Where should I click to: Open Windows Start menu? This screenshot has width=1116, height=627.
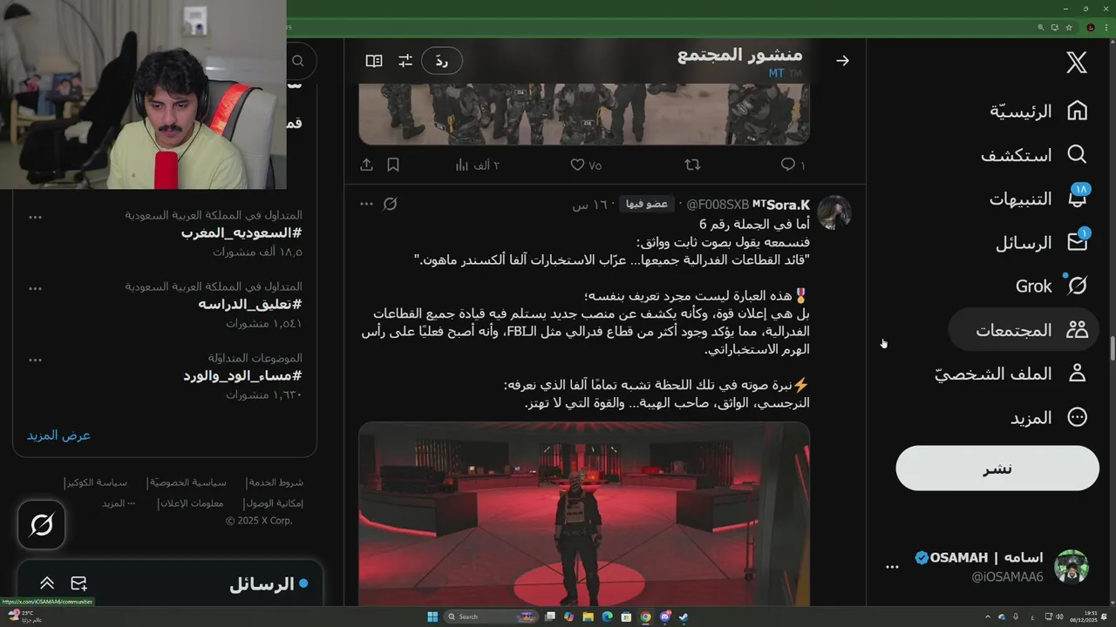432,617
